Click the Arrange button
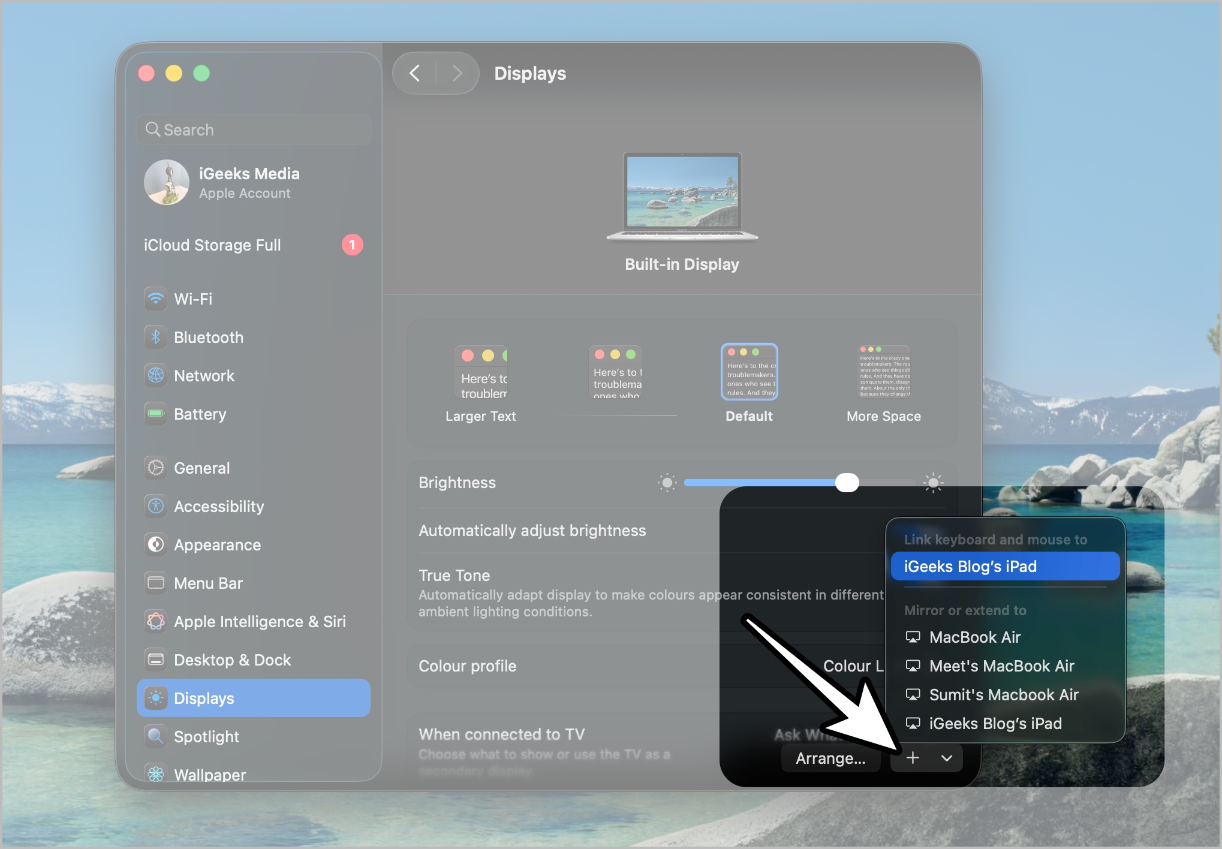1222x849 pixels. pyautogui.click(x=830, y=758)
